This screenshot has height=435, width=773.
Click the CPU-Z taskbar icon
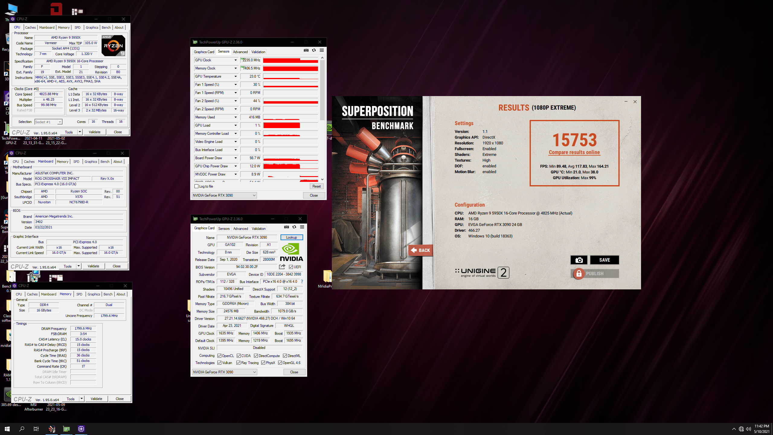(x=81, y=429)
